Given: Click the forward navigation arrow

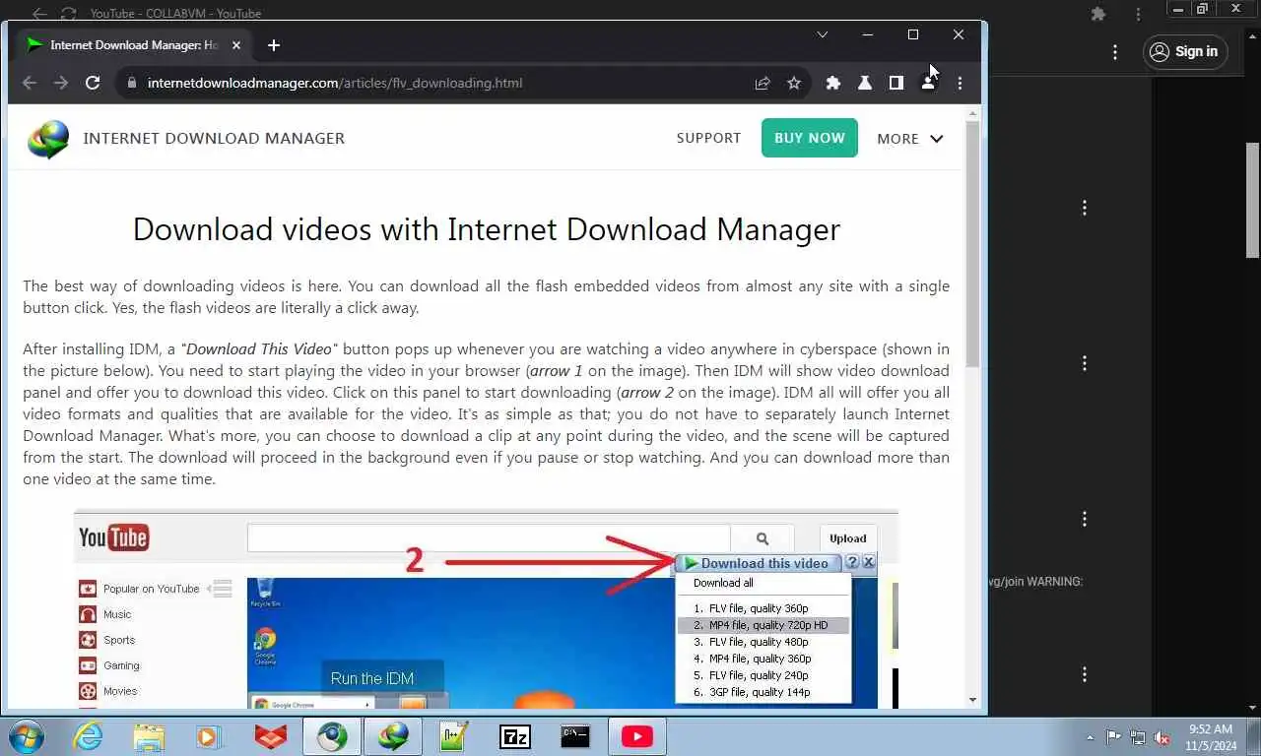Looking at the screenshot, I should coord(61,83).
